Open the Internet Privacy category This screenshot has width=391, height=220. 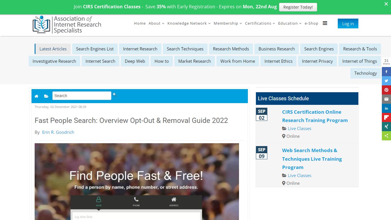(x=317, y=61)
